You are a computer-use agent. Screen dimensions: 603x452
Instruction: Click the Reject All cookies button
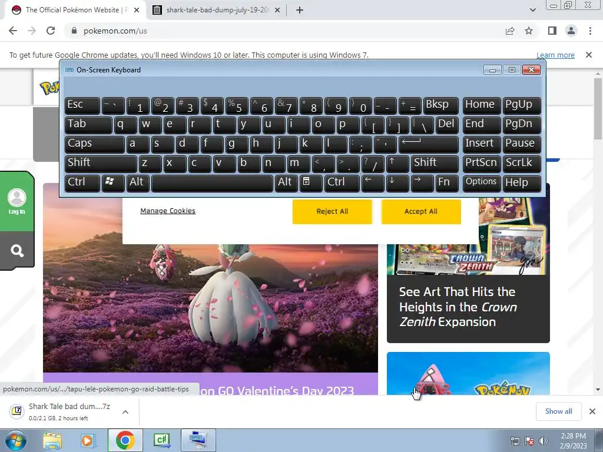(332, 211)
